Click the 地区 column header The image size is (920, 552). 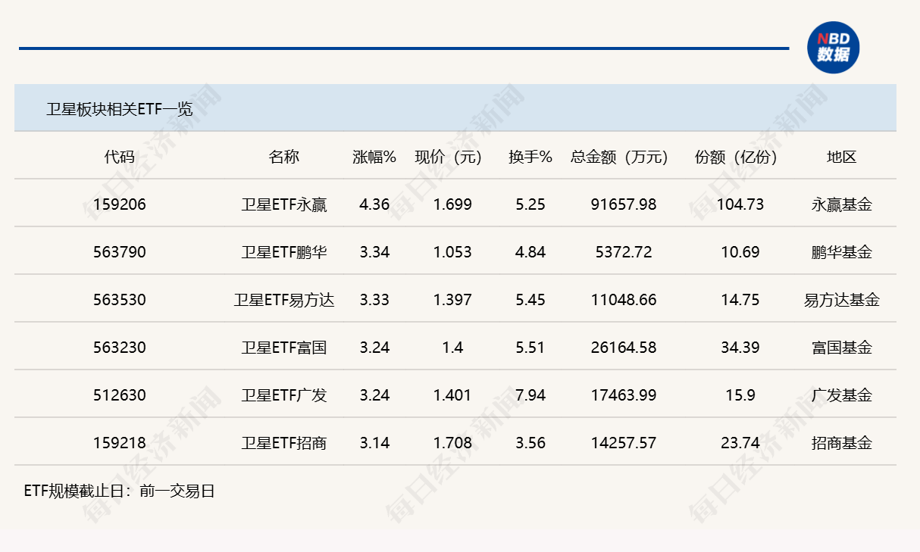[x=841, y=157]
